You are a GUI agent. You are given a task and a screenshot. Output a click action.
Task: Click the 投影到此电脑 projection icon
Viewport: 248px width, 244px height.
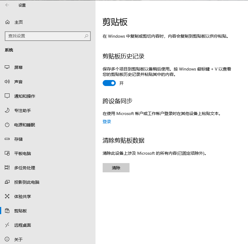coord(7,182)
